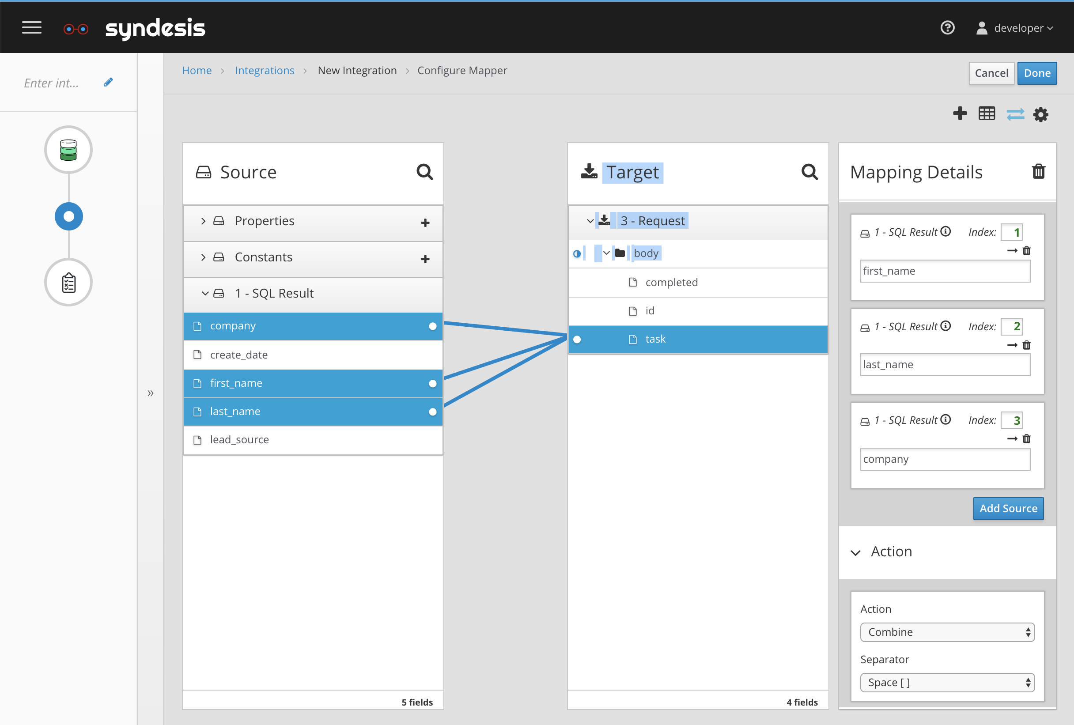This screenshot has width=1074, height=725.
Task: Click the Done button
Action: 1036,73
